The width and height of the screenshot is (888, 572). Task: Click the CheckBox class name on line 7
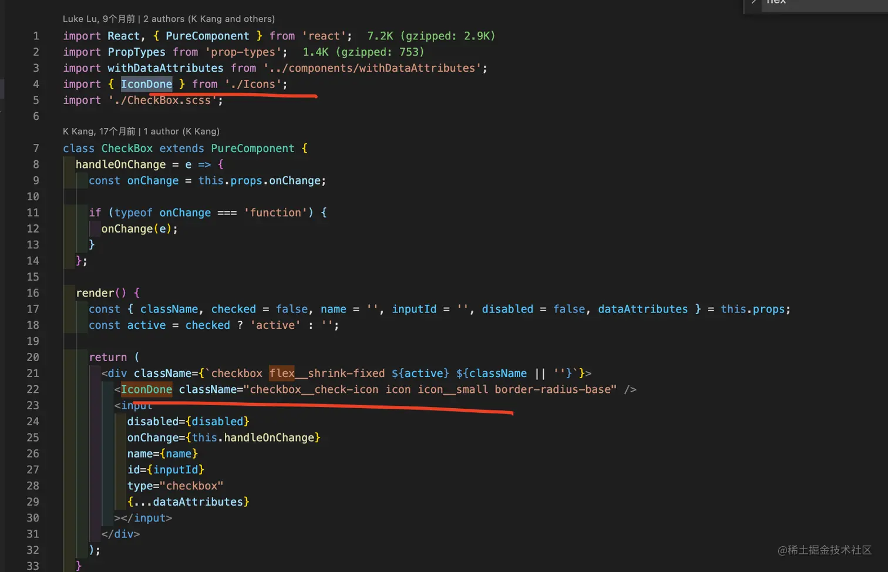(127, 148)
